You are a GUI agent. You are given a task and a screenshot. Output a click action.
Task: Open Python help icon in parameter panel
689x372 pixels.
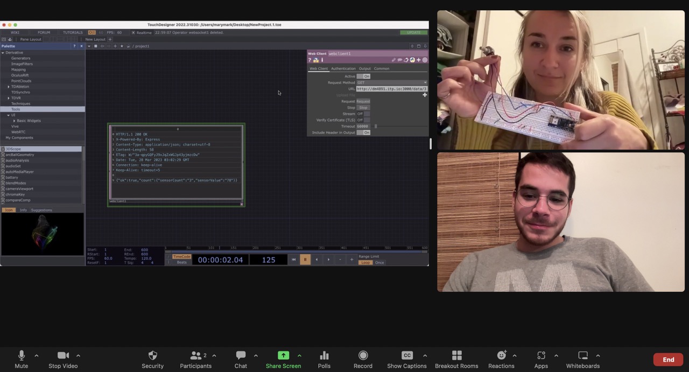[316, 60]
